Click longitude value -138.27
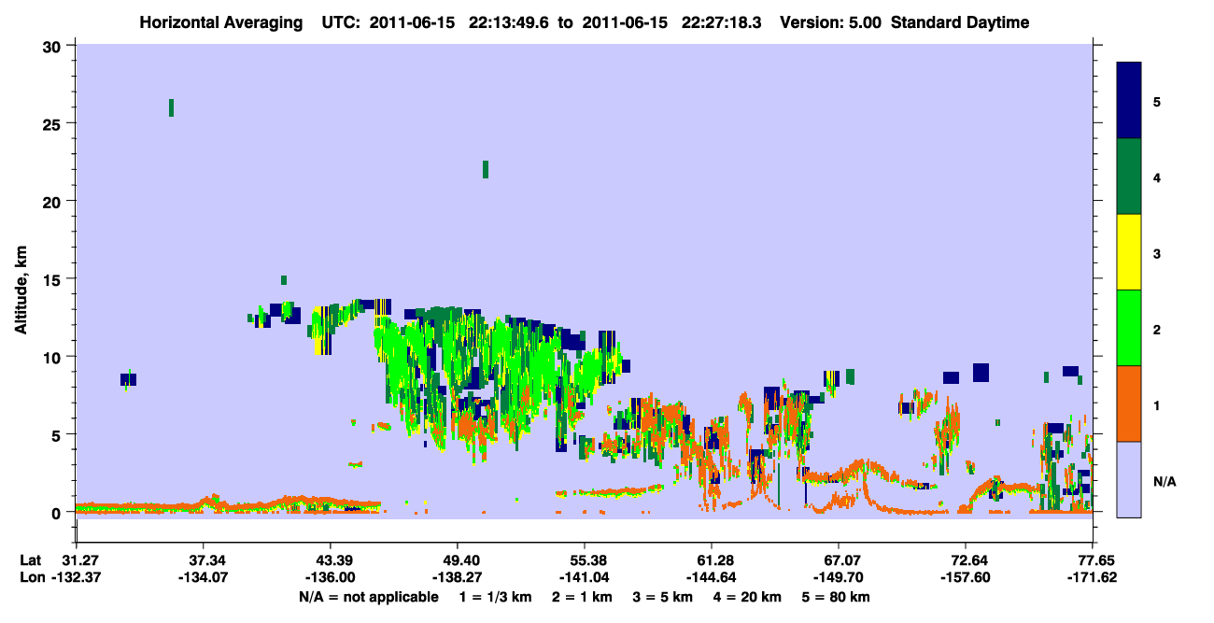Image resolution: width=1214 pixels, height=623 pixels. coord(457,577)
